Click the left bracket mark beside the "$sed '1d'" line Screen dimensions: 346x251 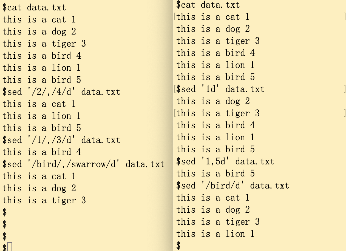(175, 89)
